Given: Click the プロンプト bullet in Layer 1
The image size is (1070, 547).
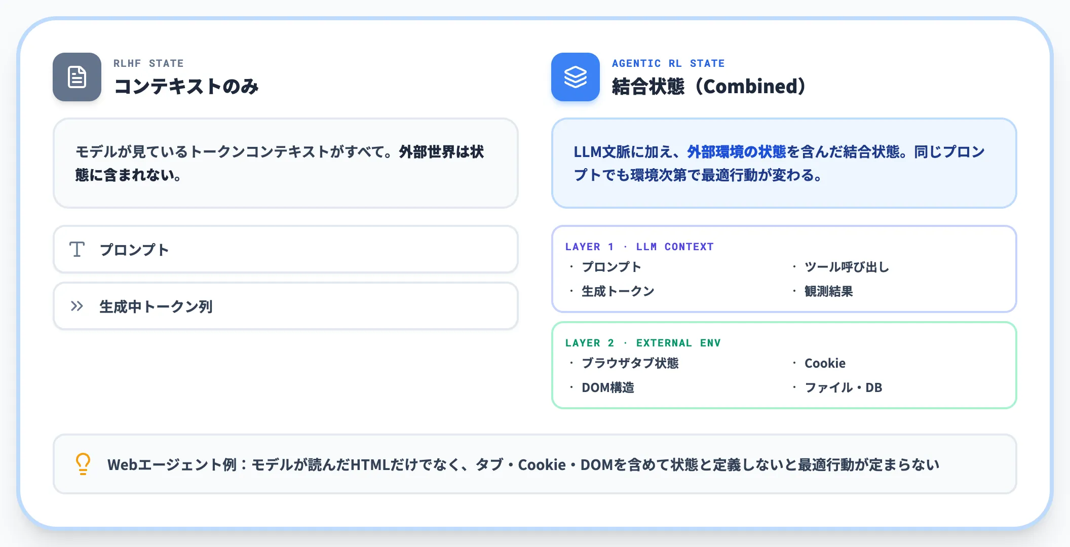Looking at the screenshot, I should point(611,267).
